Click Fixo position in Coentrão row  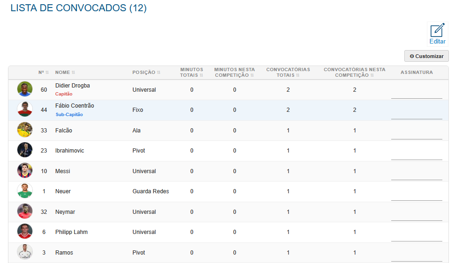(x=137, y=110)
